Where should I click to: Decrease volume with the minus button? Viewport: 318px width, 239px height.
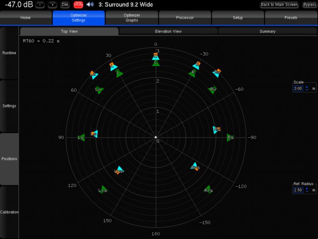[x=40, y=5]
